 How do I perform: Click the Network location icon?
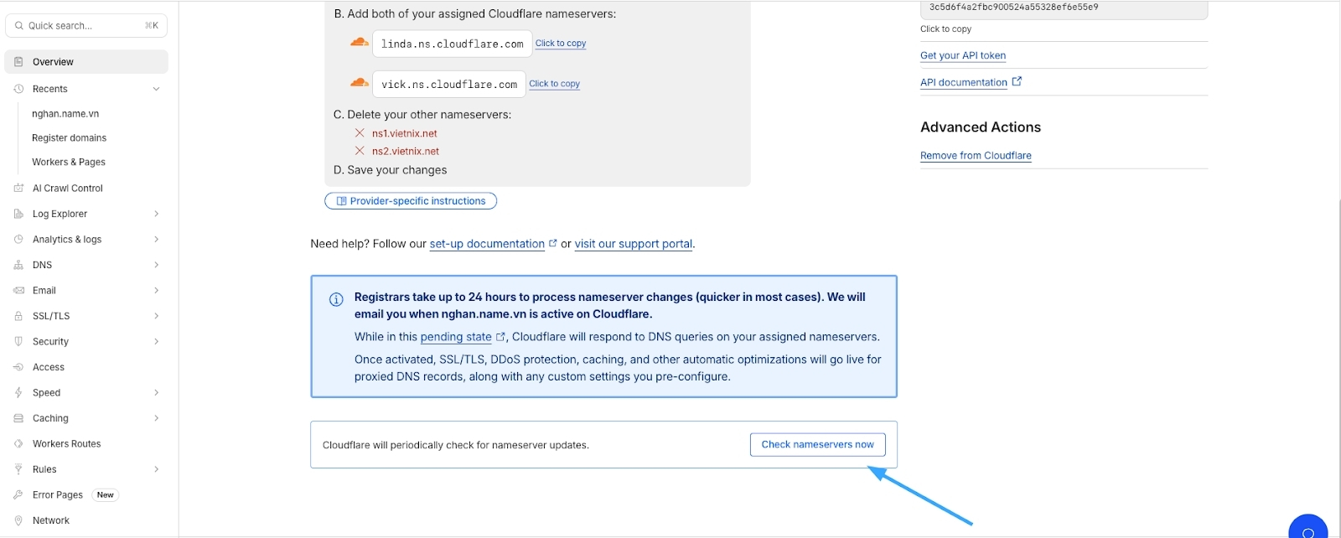(18, 520)
